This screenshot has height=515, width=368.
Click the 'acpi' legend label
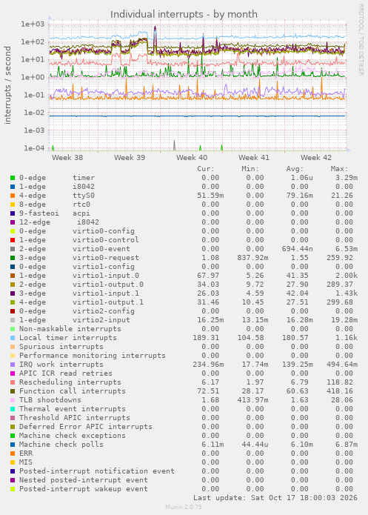point(81,213)
